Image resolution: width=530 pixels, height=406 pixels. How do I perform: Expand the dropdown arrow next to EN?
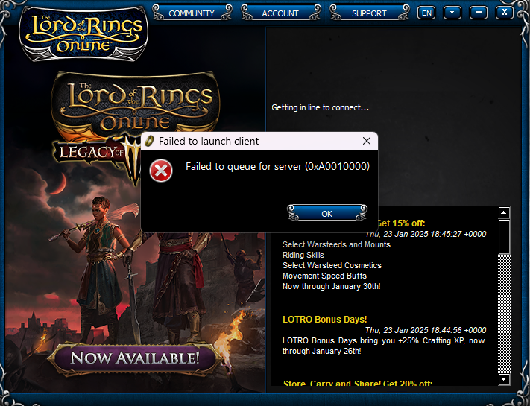(x=452, y=13)
